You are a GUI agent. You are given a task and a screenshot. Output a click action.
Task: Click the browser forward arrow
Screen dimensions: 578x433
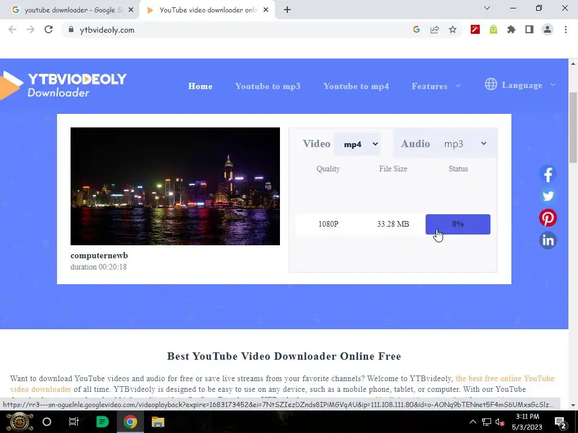pos(30,30)
